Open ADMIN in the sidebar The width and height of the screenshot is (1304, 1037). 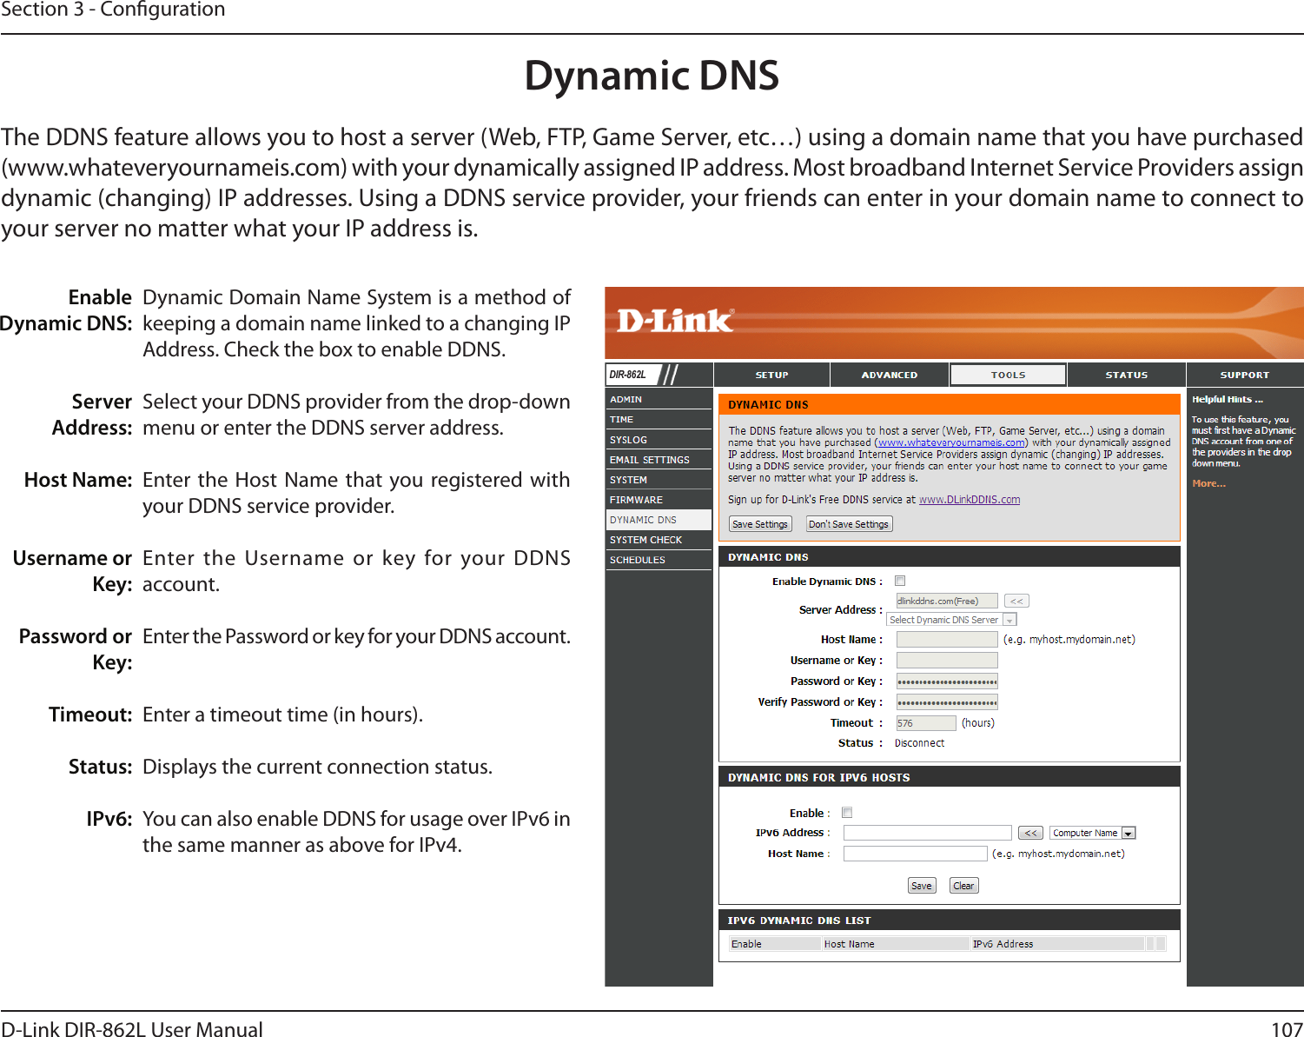click(x=659, y=399)
